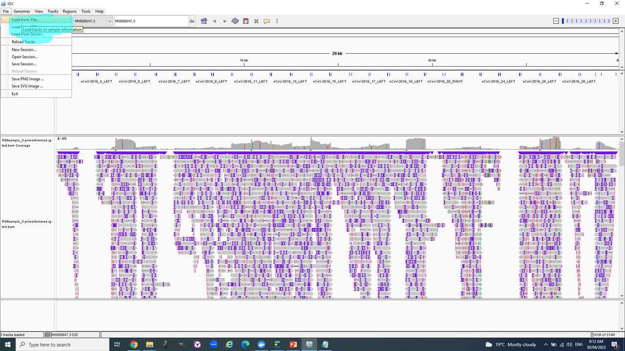This screenshot has height=351, width=625.
Task: Click the Define region of interest icon
Action: [246, 21]
